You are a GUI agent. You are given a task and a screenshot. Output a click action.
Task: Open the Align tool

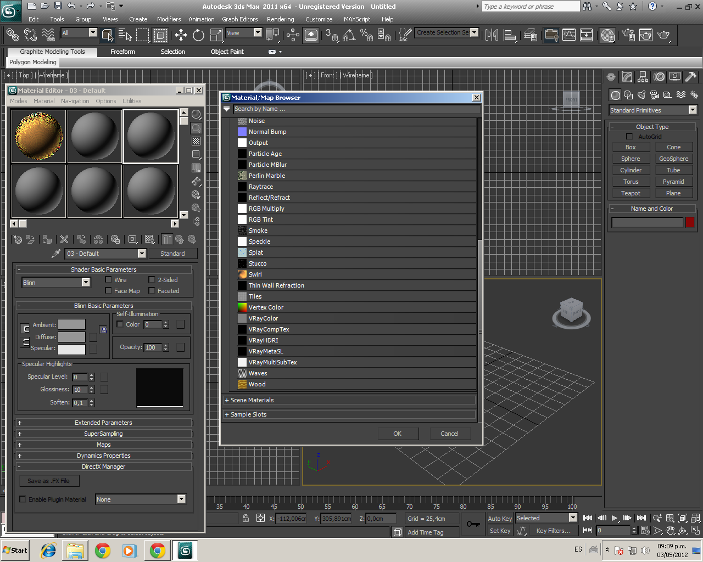point(510,35)
